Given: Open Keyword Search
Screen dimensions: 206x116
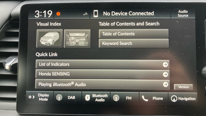Looking at the screenshot, I should (134, 43).
